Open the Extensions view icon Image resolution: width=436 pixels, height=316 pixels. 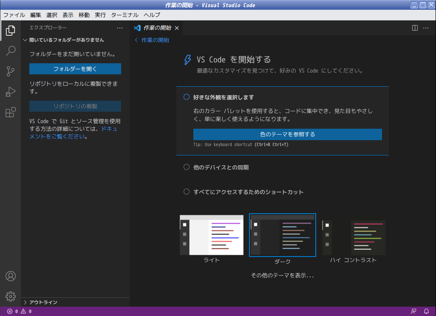[11, 112]
